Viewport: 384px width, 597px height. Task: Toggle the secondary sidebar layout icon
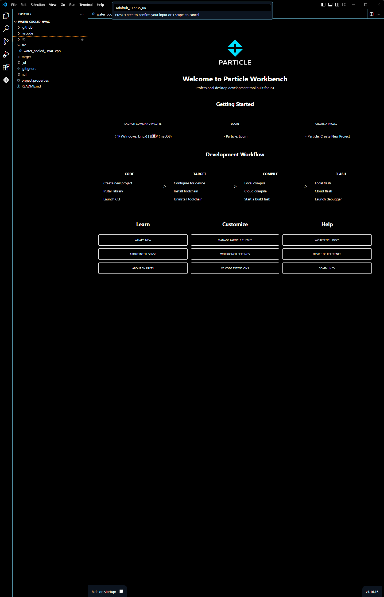click(337, 5)
